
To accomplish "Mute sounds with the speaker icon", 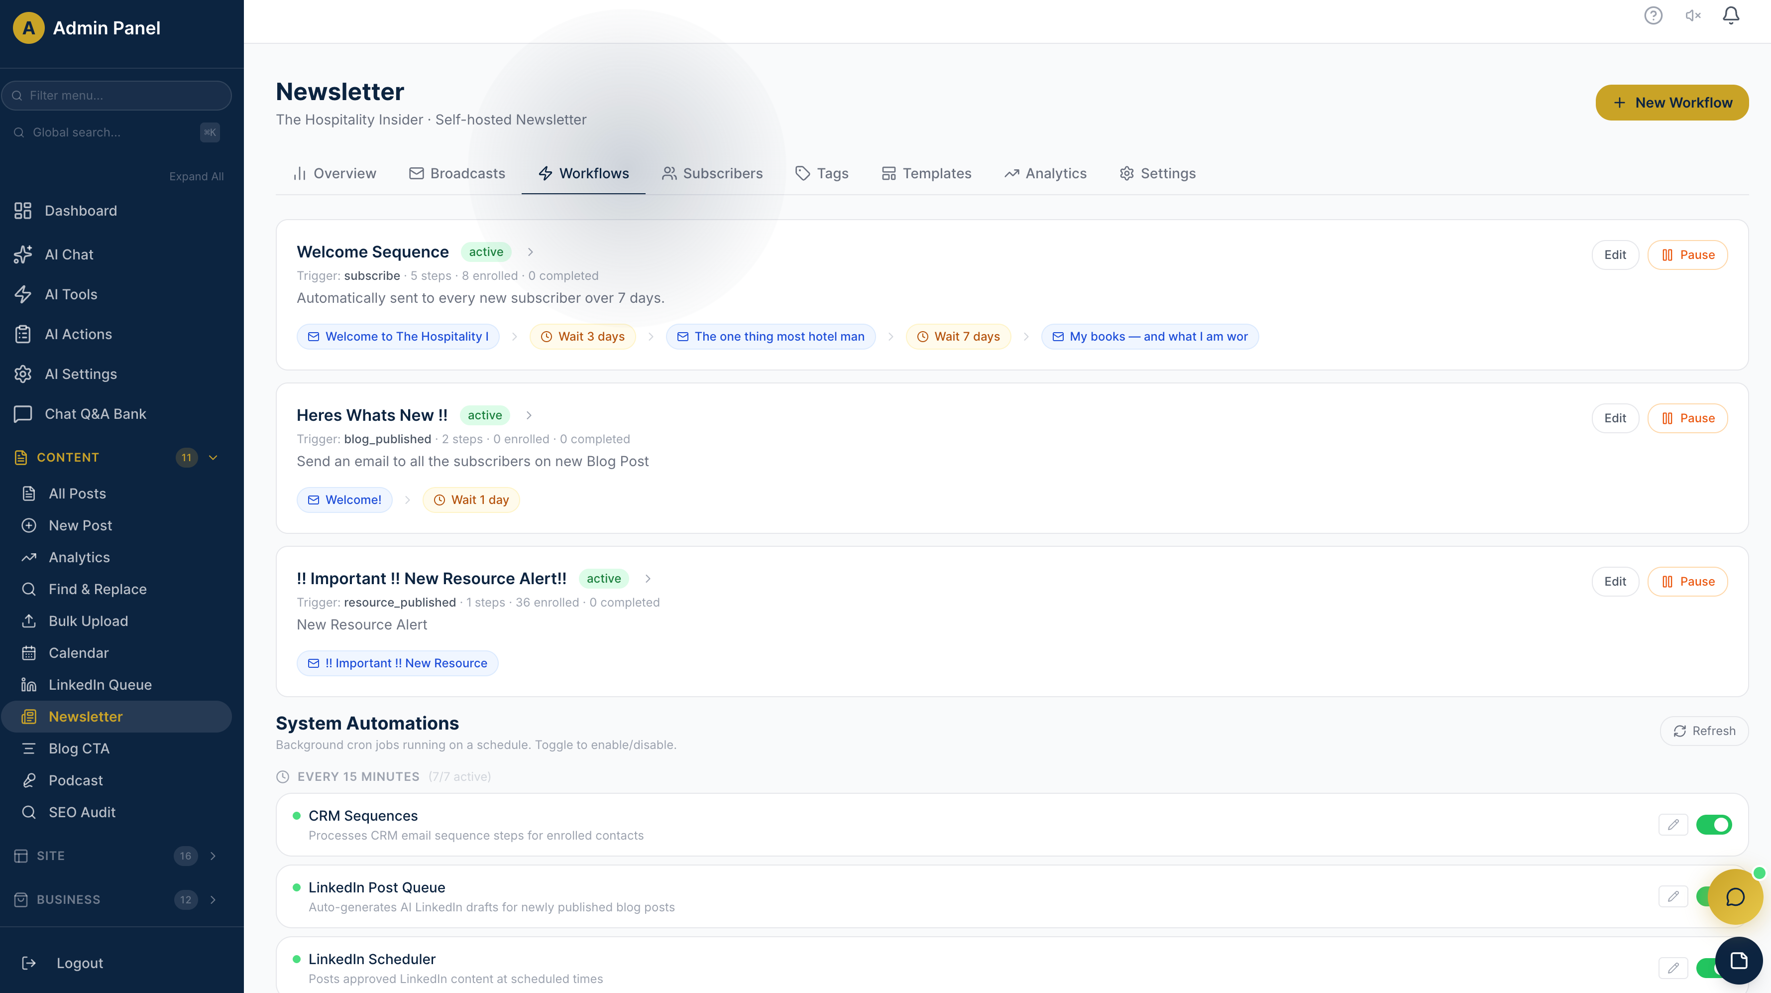I will (x=1692, y=15).
